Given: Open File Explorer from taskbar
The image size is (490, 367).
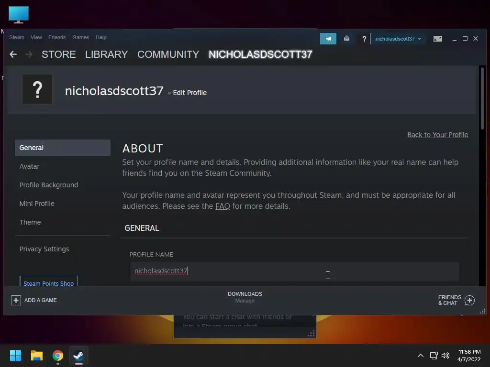Looking at the screenshot, I should 36,356.
